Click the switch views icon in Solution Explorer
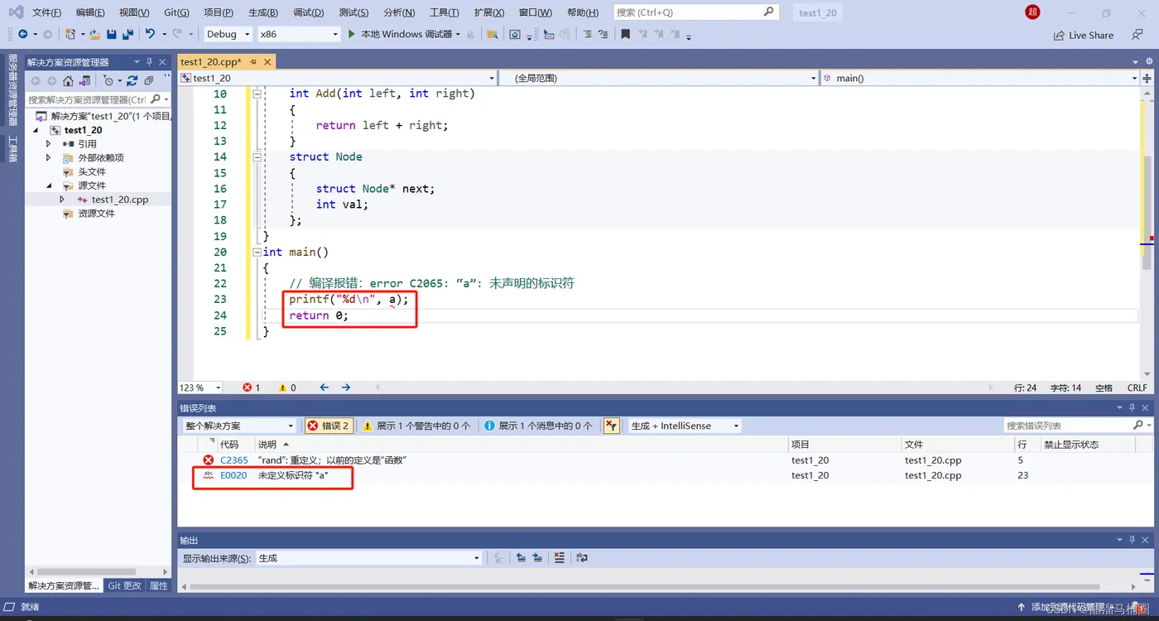 point(84,80)
